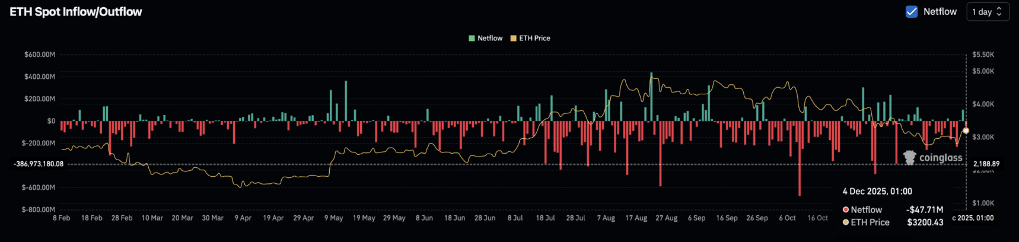Click the ETH Spot Inflow/Outflow chart title
The image size is (1019, 242).
click(76, 12)
